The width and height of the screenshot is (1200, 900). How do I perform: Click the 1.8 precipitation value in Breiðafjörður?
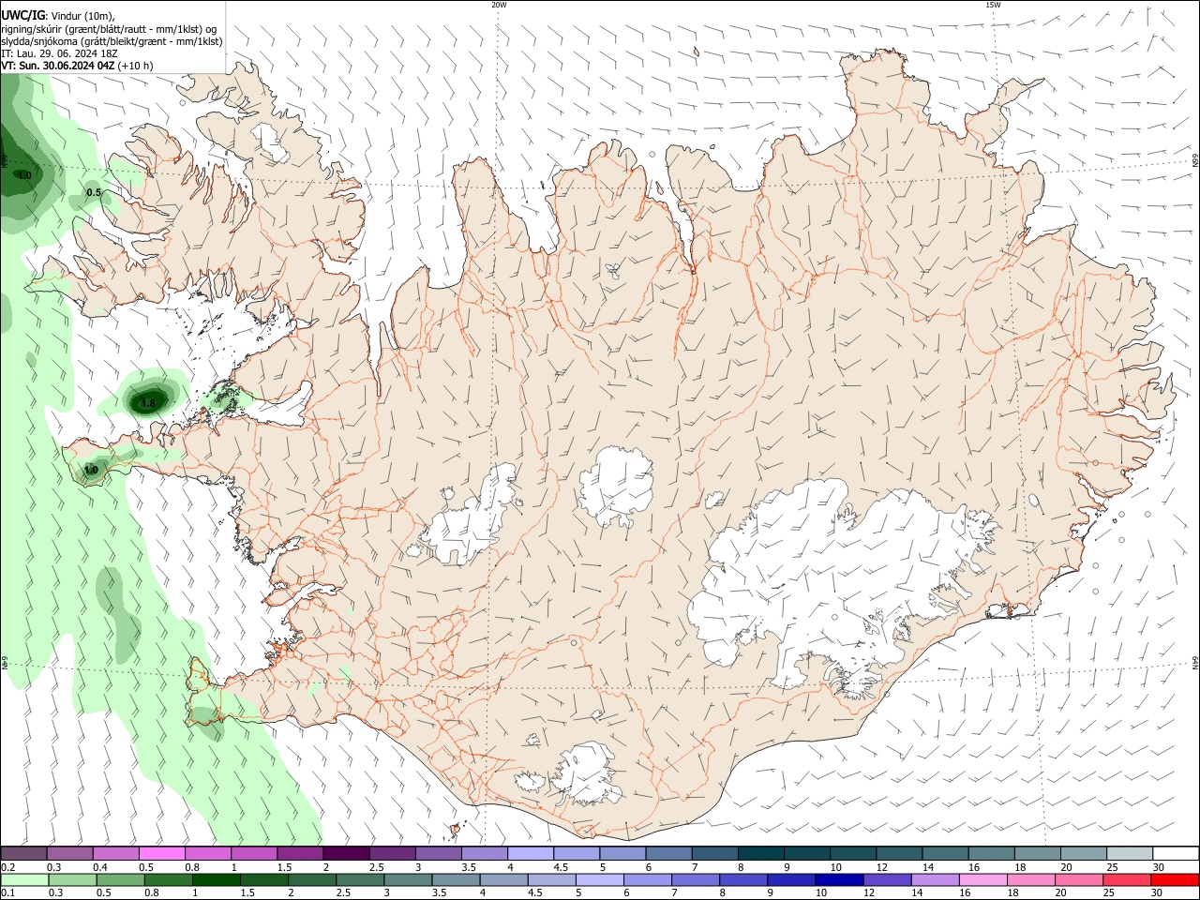(147, 404)
